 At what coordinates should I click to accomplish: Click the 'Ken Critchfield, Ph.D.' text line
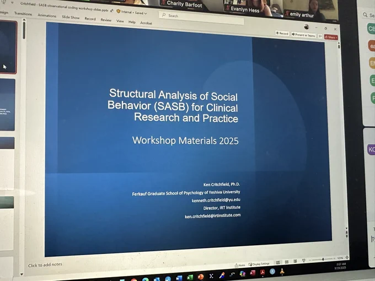(x=222, y=185)
